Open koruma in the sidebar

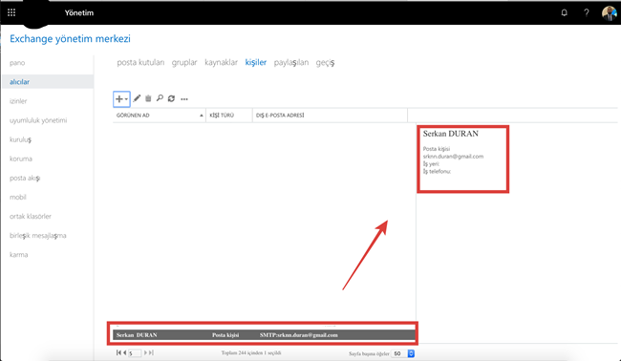pyautogui.click(x=21, y=159)
